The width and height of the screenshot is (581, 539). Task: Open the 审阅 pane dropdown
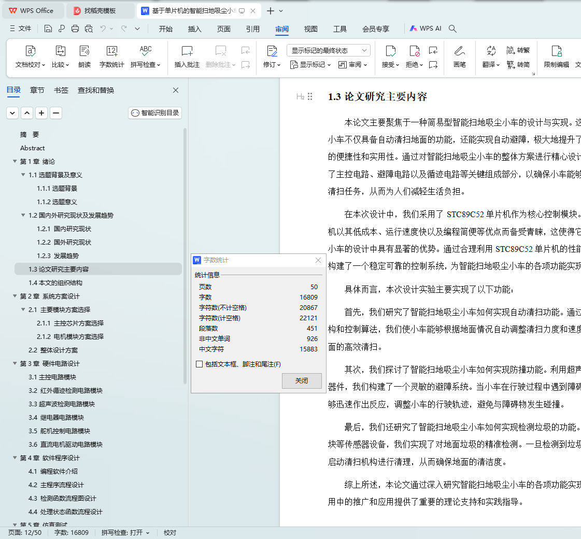click(x=353, y=65)
